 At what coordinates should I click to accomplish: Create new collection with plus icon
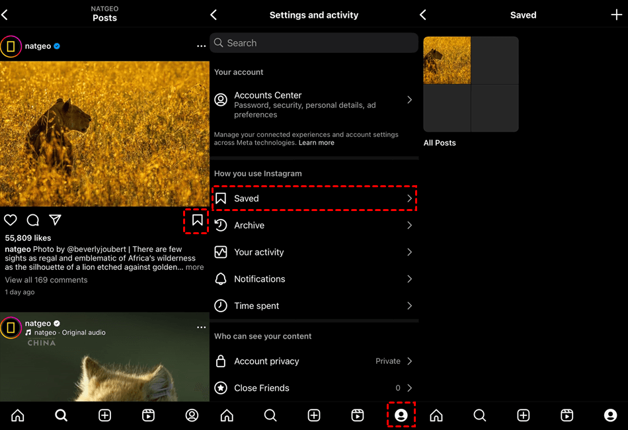click(x=616, y=15)
